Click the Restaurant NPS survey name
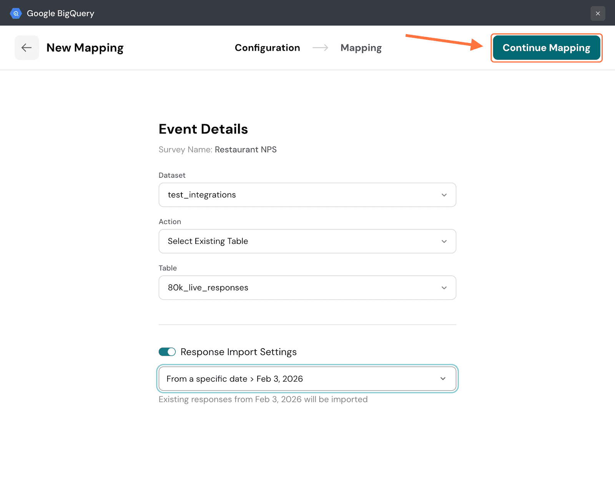This screenshot has width=615, height=502. pos(246,150)
